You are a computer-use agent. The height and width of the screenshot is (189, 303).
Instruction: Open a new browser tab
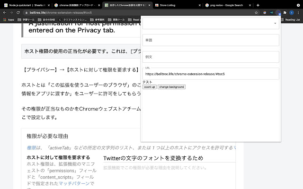click(258, 5)
